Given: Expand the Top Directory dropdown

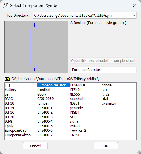Looking at the screenshot, I should click(134, 16).
